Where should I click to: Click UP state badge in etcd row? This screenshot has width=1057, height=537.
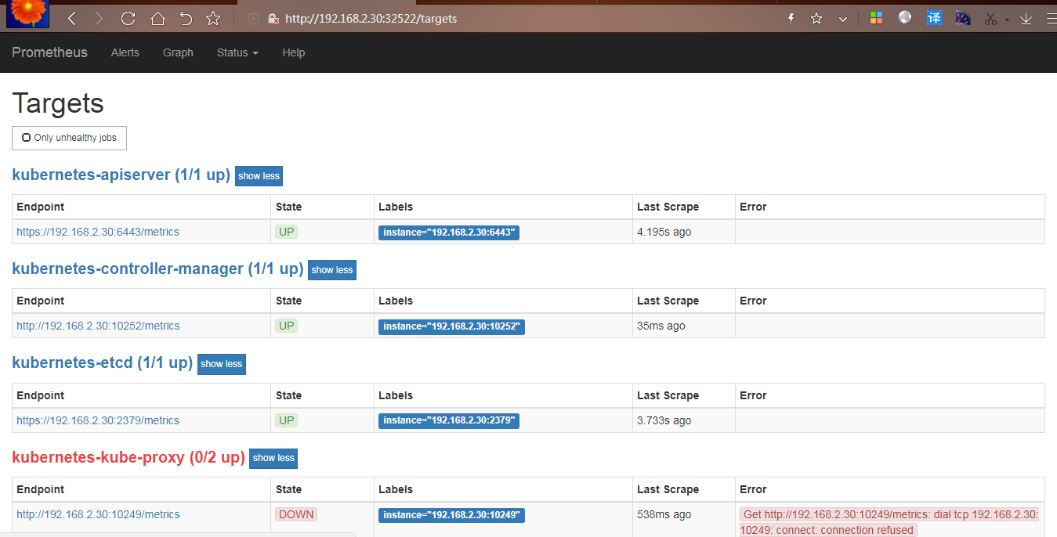click(286, 420)
